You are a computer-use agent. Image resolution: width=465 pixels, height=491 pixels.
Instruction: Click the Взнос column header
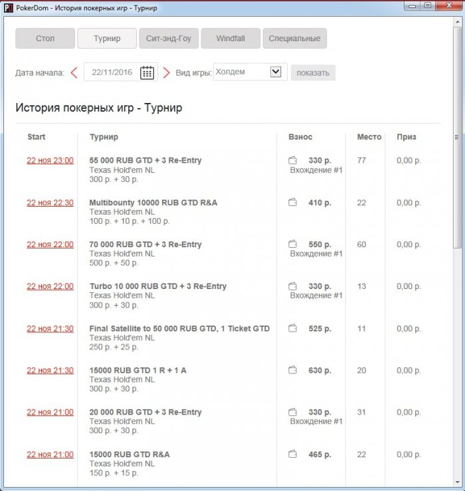[300, 137]
